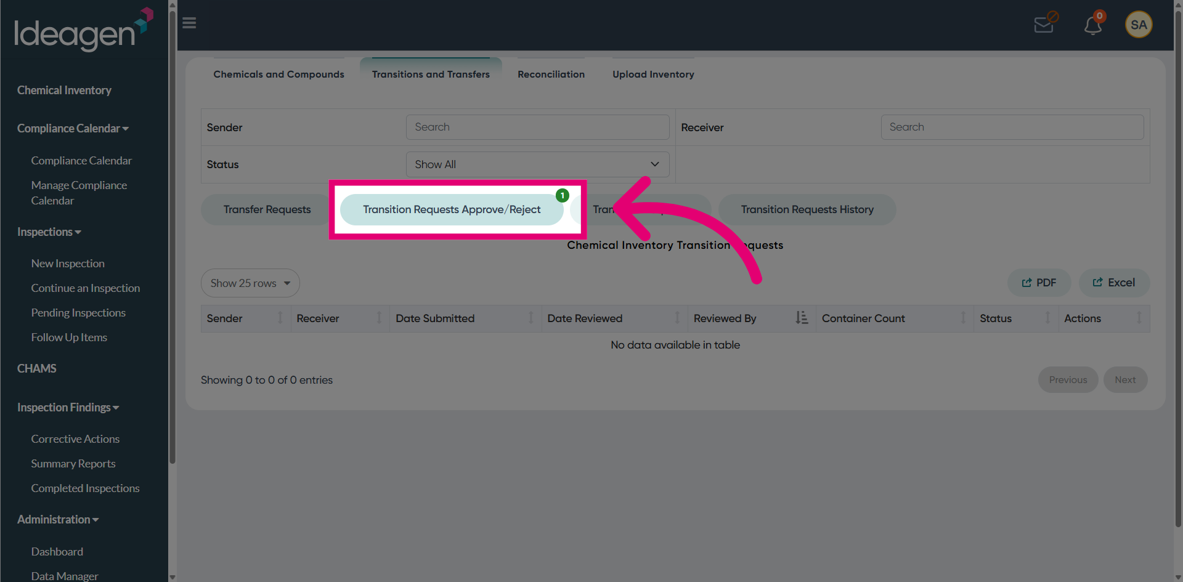This screenshot has height=582, width=1183.
Task: Click 'No data available in table' text
Action: (x=675, y=345)
